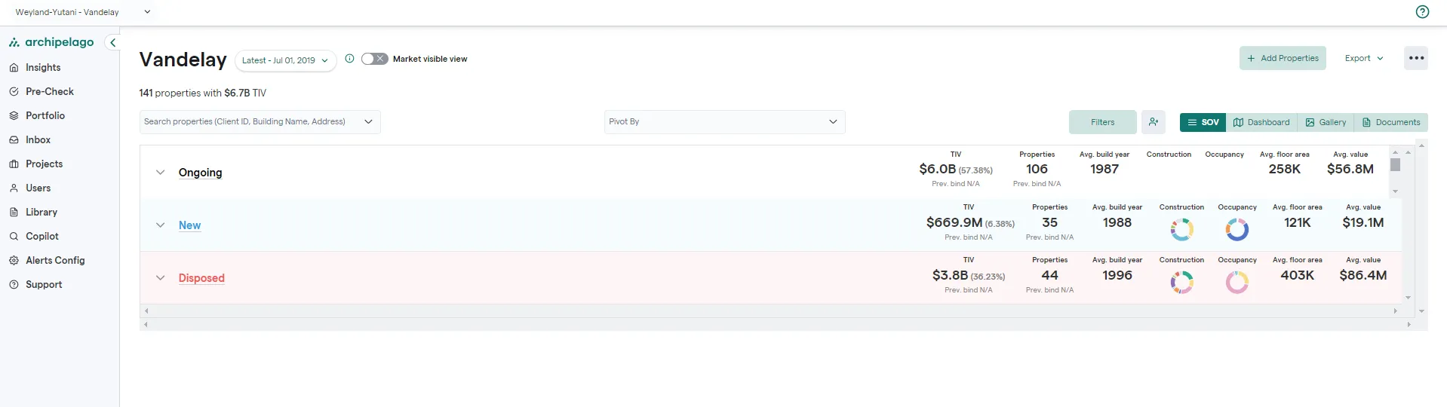
Task: Switch to the SOV tab
Action: point(1203,122)
